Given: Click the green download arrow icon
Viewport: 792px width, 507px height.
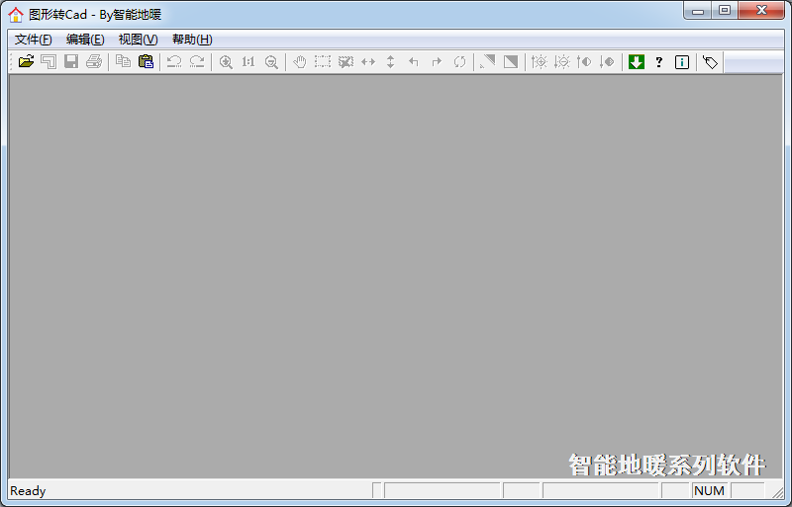Looking at the screenshot, I should coord(637,61).
